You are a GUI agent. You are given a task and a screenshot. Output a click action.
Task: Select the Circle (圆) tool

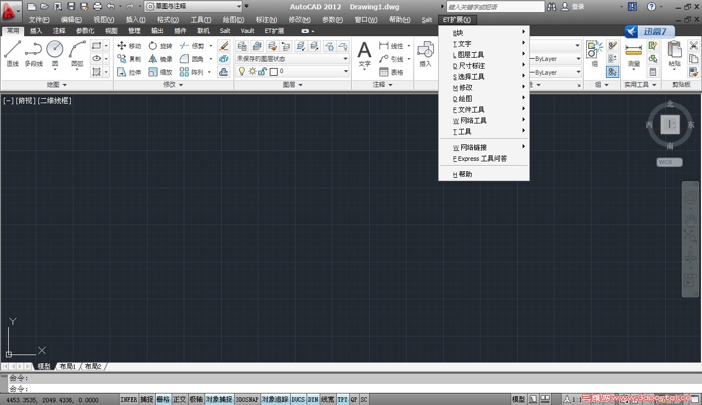pos(55,54)
